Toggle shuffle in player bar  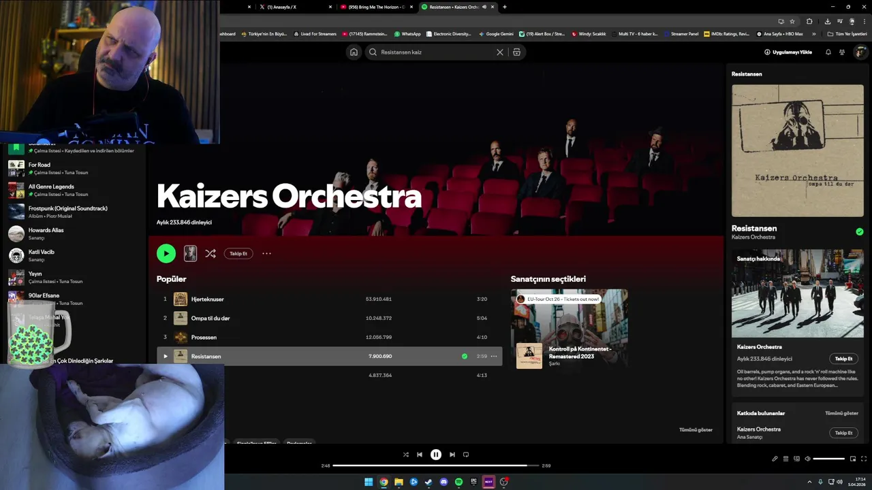pos(405,455)
